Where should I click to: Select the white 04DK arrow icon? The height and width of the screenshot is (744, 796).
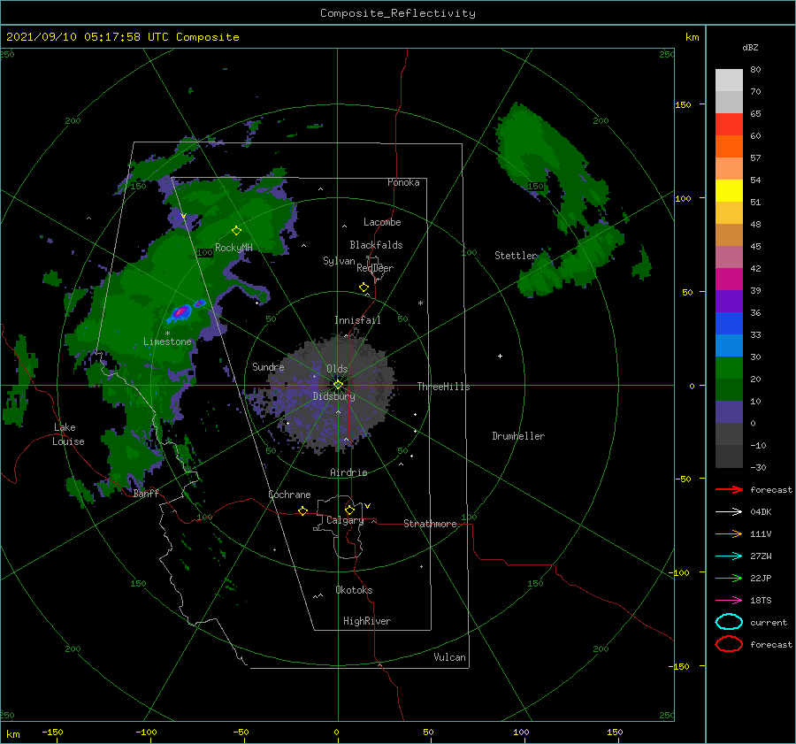coord(729,511)
